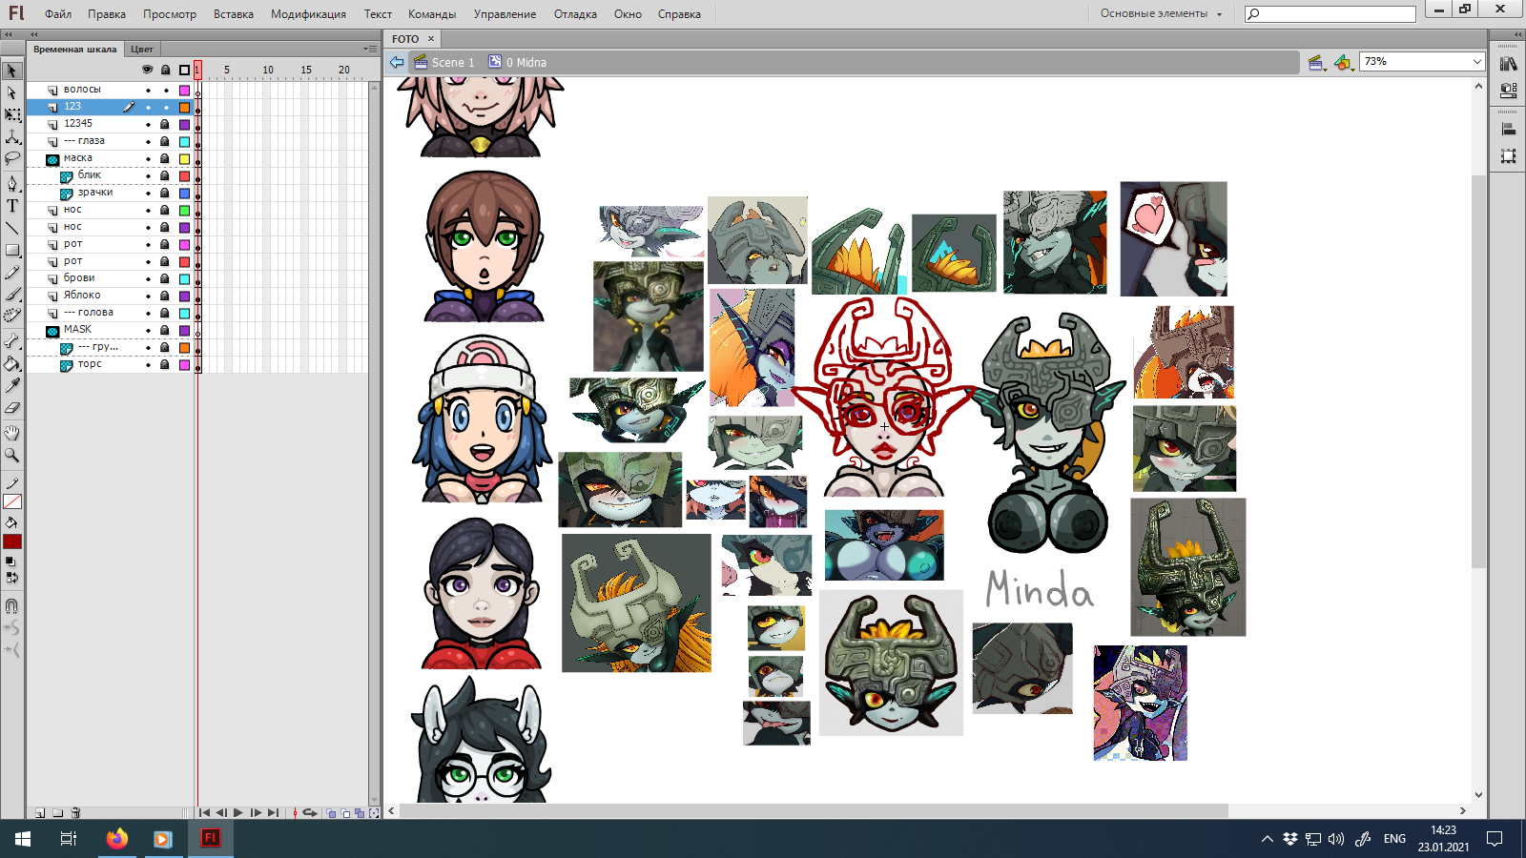
Task: Toggle visibility of all layers
Action: (x=147, y=70)
